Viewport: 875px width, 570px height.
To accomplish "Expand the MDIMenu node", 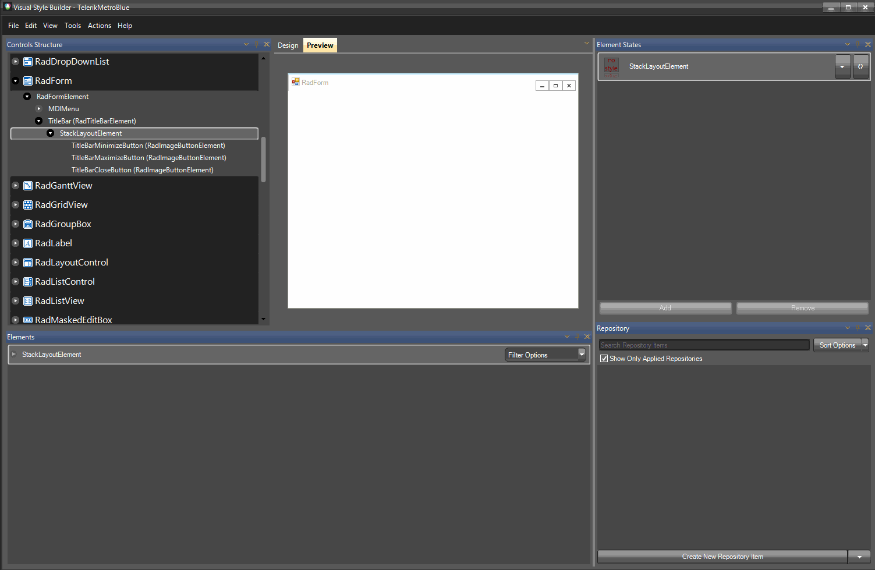I will pyautogui.click(x=39, y=109).
